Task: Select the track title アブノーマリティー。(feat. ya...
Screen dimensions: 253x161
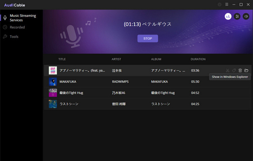Action: pos(82,70)
